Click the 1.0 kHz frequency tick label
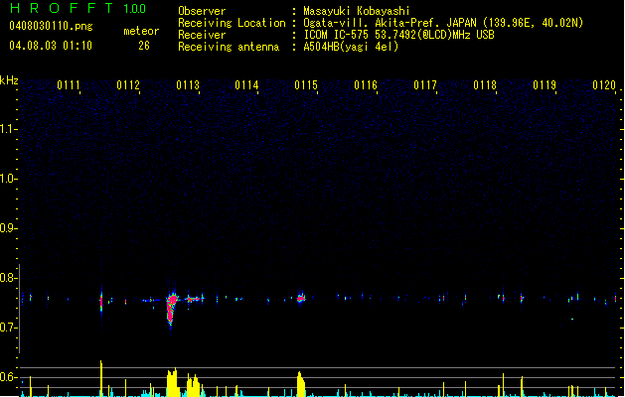The height and width of the screenshot is (397, 625). click(x=8, y=179)
